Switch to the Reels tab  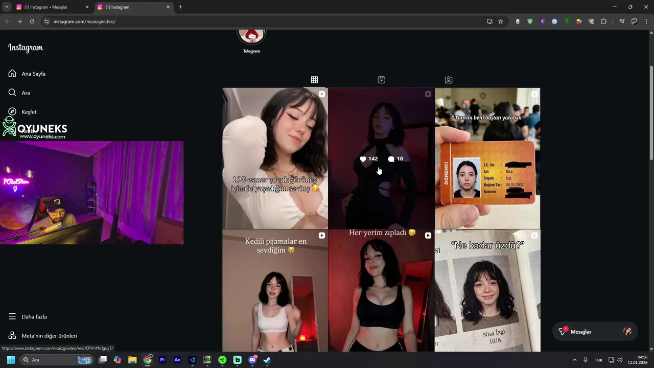(381, 80)
